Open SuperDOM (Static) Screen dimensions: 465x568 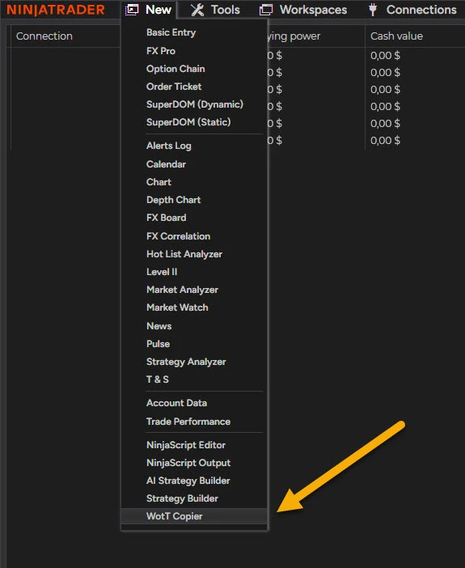click(x=188, y=122)
